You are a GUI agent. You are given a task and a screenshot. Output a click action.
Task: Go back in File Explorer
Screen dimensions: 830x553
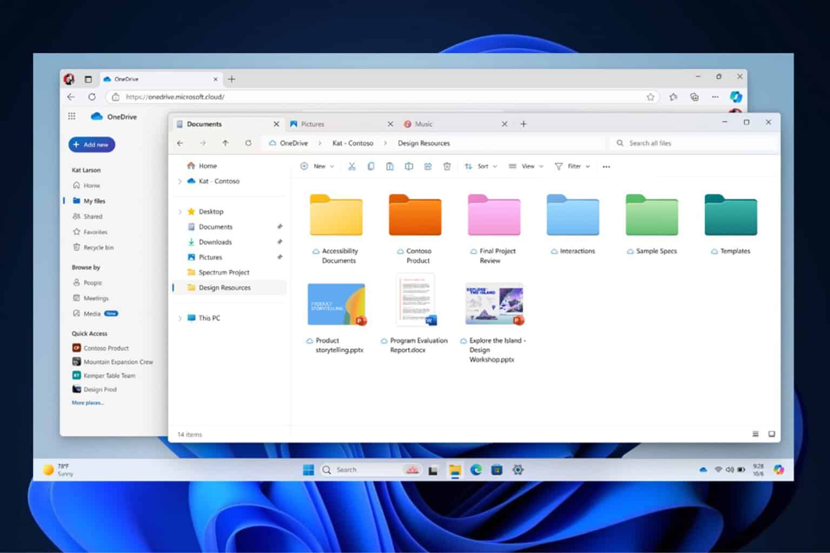tap(180, 143)
